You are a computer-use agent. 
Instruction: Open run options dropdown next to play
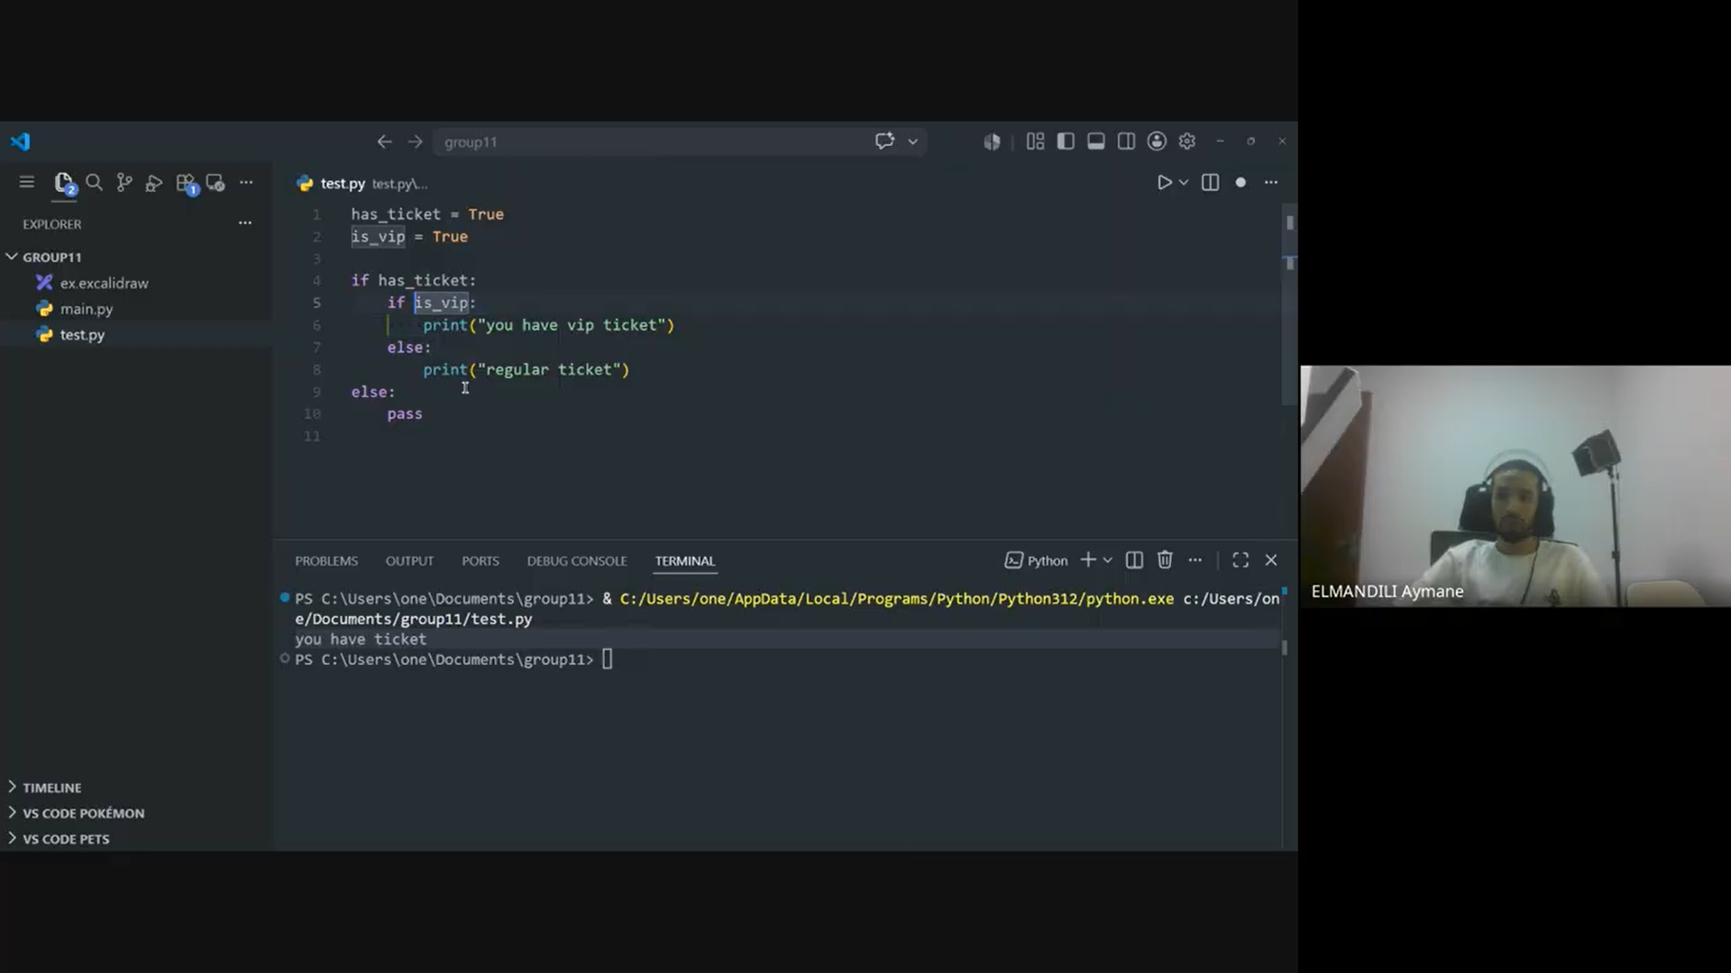[1184, 183]
